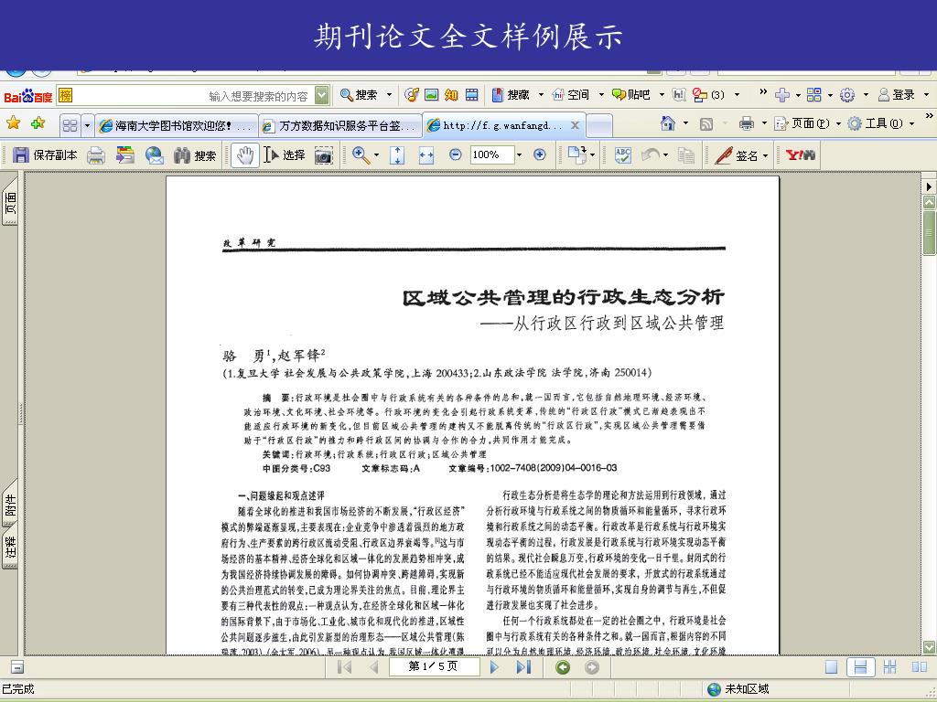The image size is (937, 702).
Task: Open quick tabs grid view
Action: tap(70, 125)
